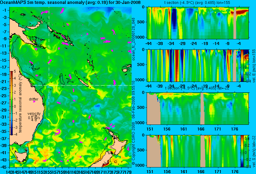The height and width of the screenshot is (174, 256).
Task: Click the '-9' tick under the lon=155 temperature section
Action: [x=228, y=43]
